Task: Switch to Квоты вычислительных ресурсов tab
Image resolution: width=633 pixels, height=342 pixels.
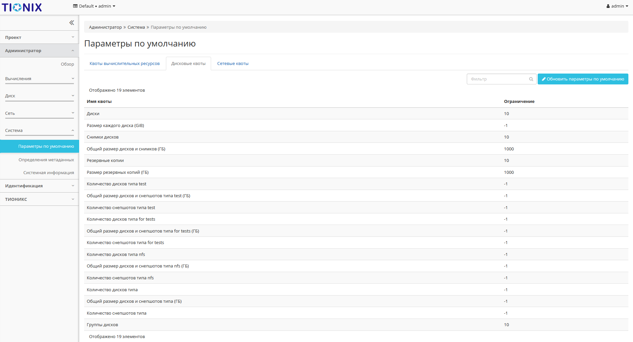Action: click(124, 64)
